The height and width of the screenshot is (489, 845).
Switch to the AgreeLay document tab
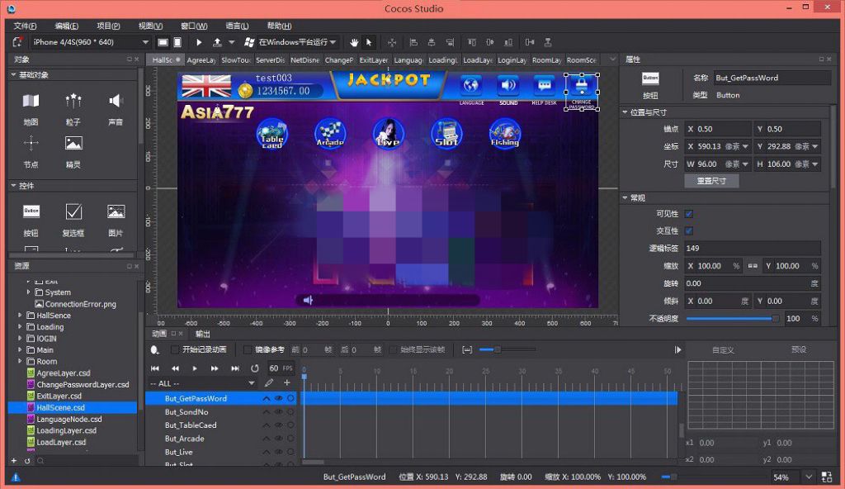pos(201,60)
